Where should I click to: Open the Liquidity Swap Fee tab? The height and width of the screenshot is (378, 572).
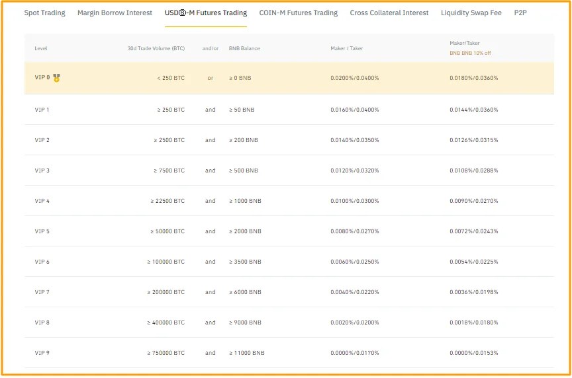coord(471,13)
